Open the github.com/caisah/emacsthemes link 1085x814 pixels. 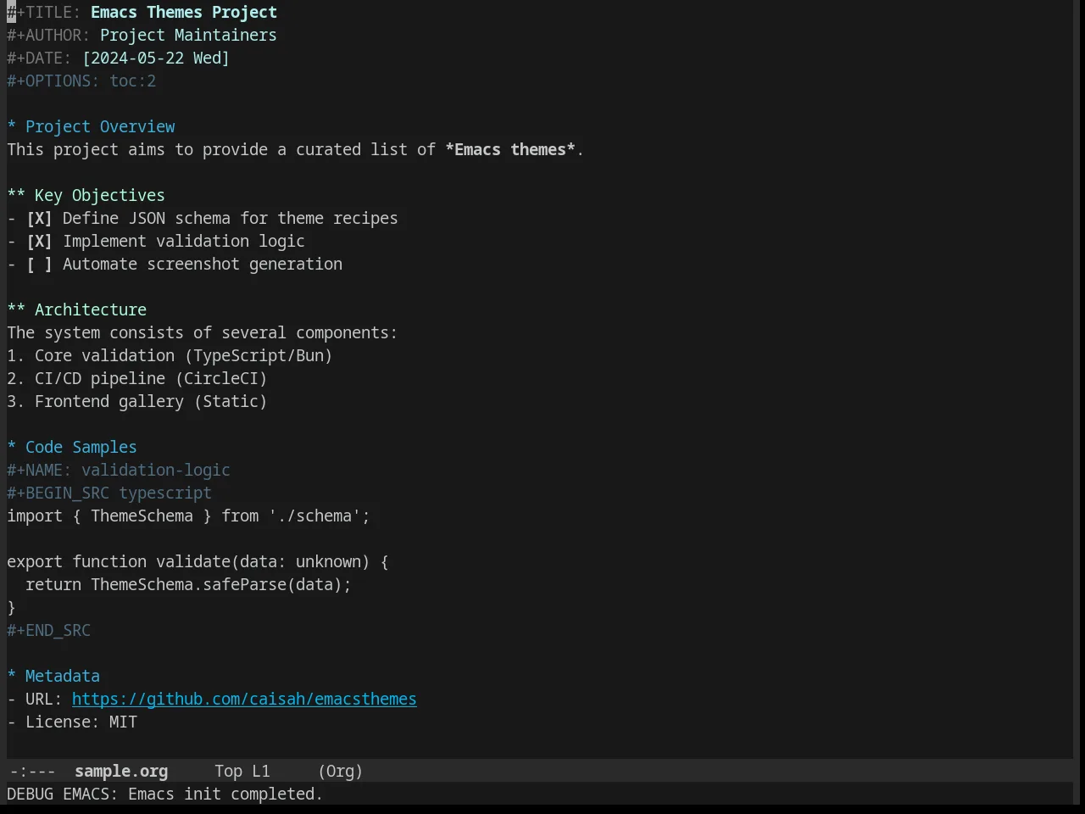coord(244,699)
